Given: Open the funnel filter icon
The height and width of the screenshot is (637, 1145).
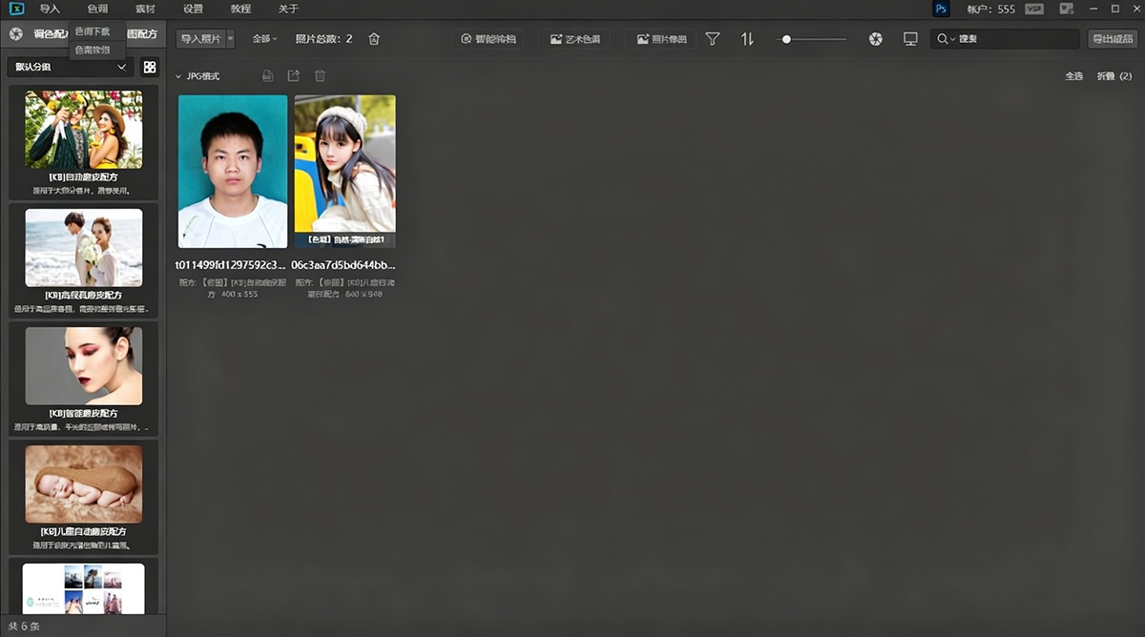Looking at the screenshot, I should click(x=713, y=39).
